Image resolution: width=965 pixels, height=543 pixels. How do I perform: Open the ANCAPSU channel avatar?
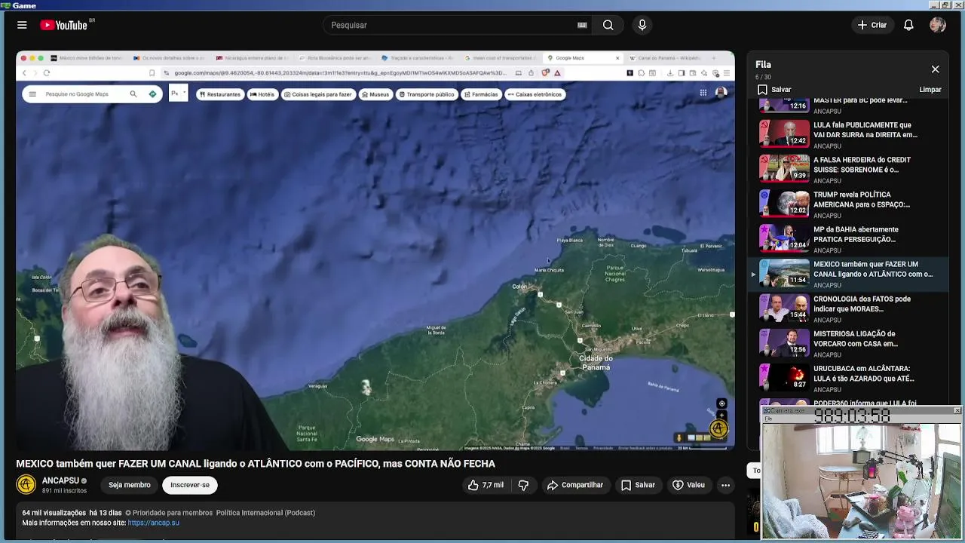(x=26, y=485)
